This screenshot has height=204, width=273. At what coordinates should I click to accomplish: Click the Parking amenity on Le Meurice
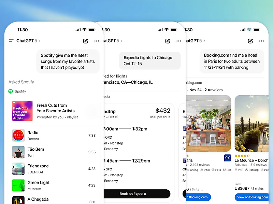pos(252,170)
